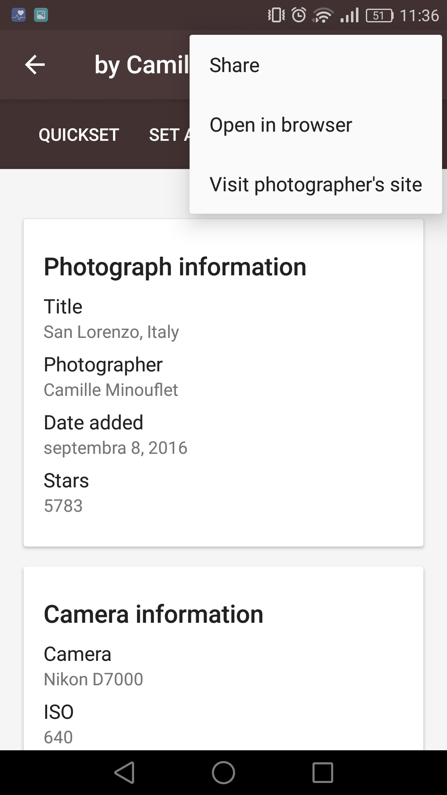Tap the back arrow icon

[x=35, y=65]
